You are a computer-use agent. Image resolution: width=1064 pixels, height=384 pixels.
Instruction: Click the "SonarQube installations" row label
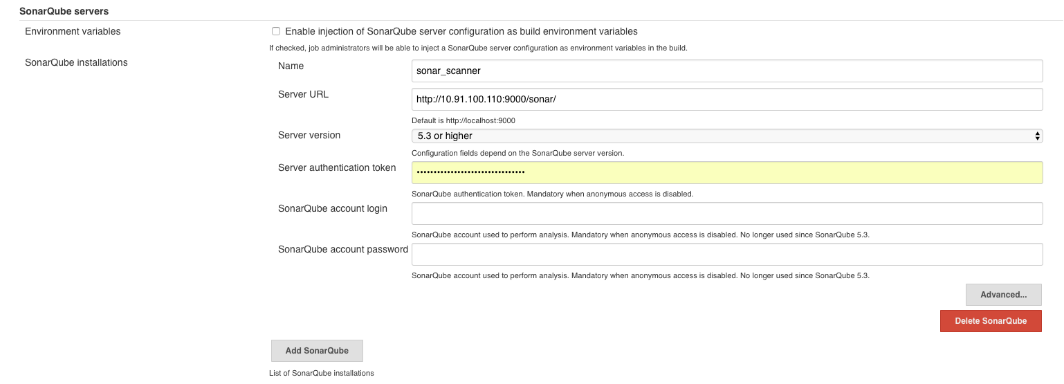click(x=76, y=62)
